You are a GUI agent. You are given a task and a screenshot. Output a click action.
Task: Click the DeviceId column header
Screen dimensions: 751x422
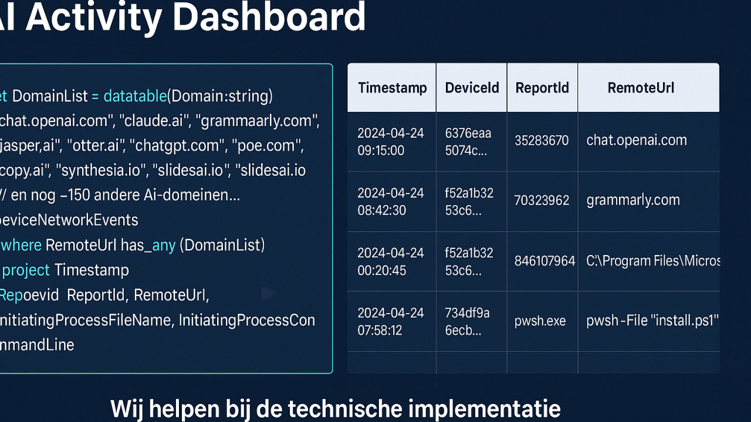[x=472, y=88]
